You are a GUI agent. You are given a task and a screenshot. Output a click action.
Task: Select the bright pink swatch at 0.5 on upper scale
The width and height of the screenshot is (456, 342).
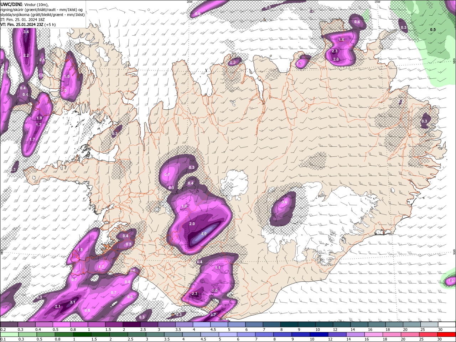[61, 325]
